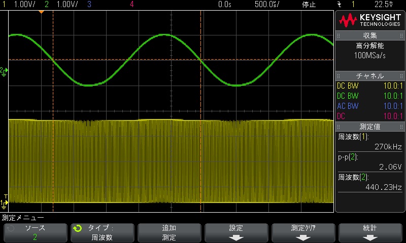This screenshot has width=406, height=243.
Task: Click the 停止 run status indicator
Action: point(309,5)
